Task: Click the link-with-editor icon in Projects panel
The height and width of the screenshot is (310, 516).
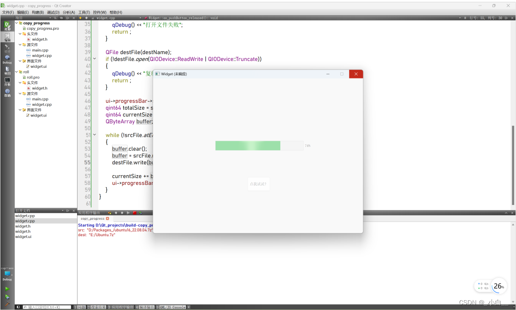Action: coord(61,18)
